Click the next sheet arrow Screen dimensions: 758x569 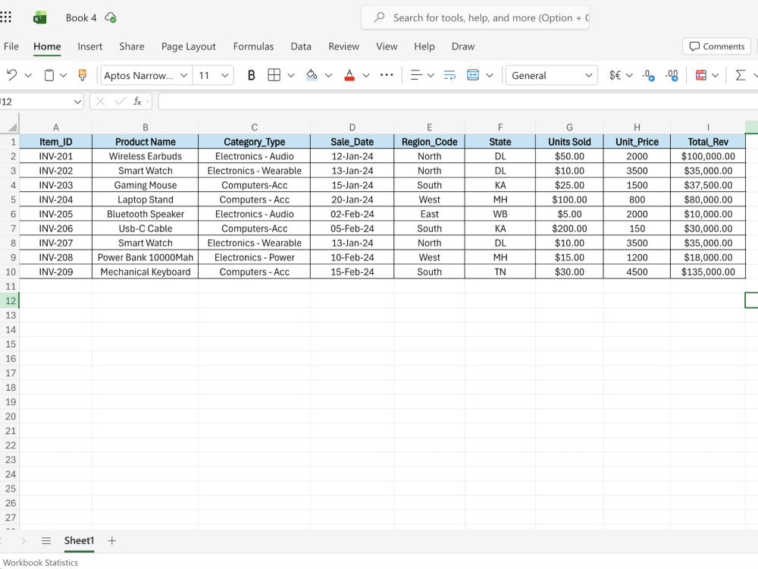[x=23, y=540]
